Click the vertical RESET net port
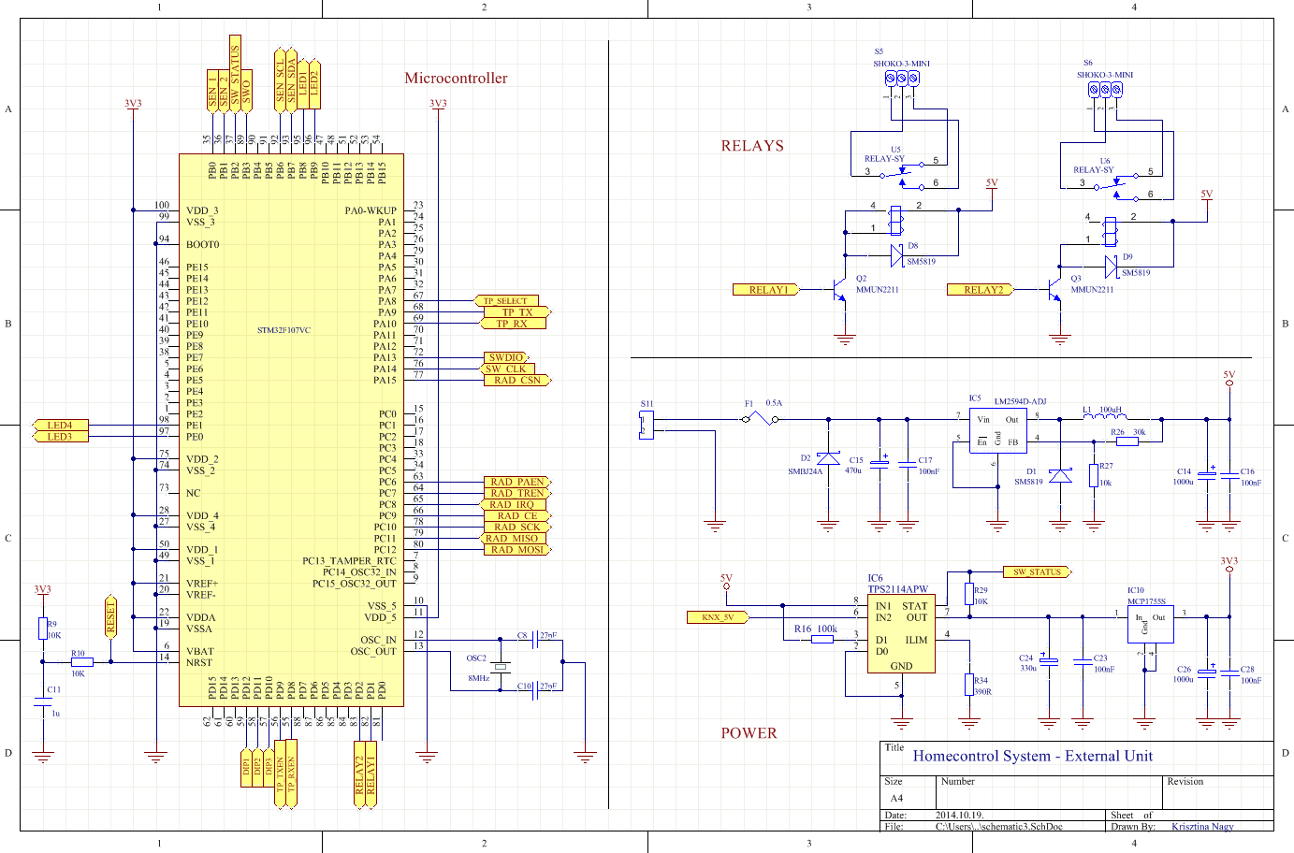 pyautogui.click(x=110, y=615)
